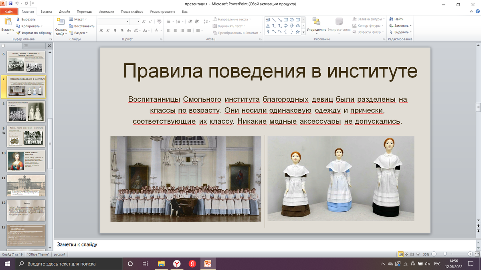This screenshot has height=270, width=481.
Task: Align paragraph text to the left
Action: click(168, 30)
